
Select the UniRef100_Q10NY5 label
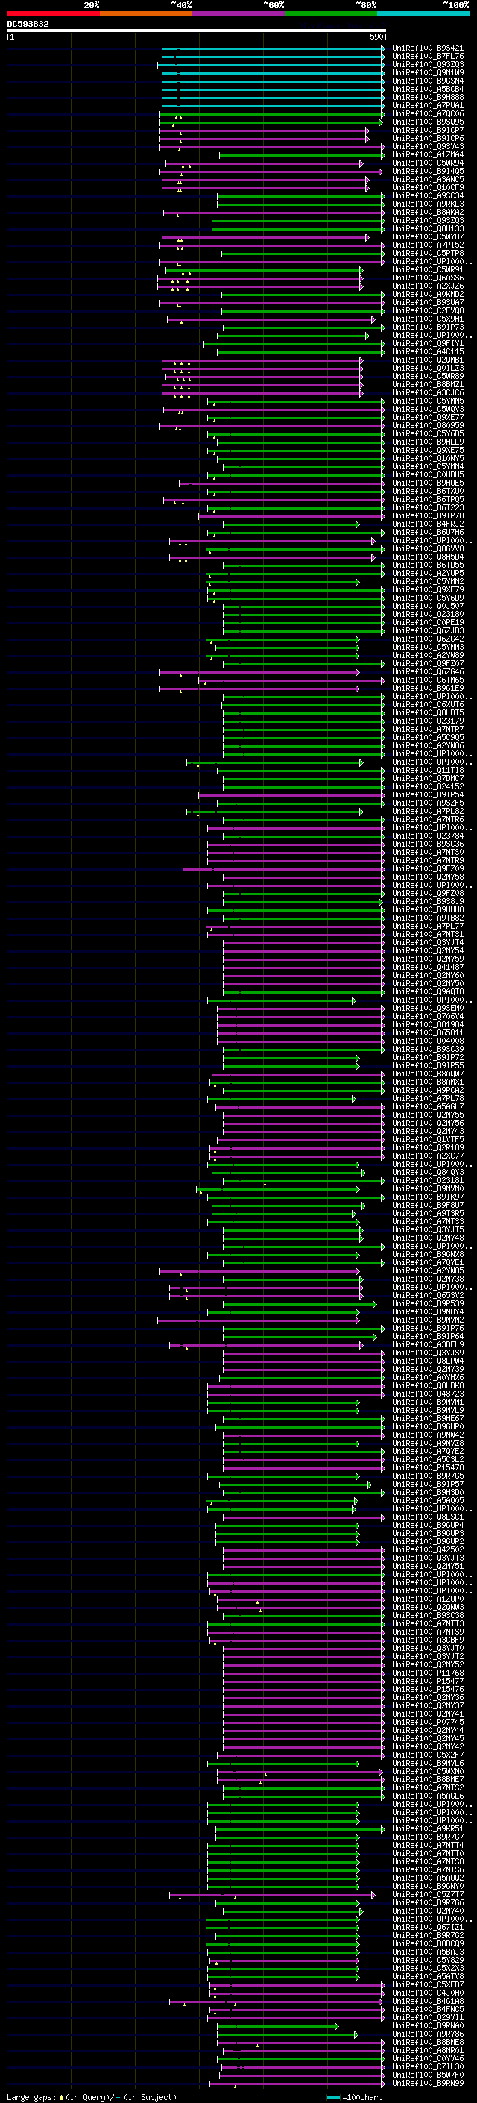click(428, 458)
